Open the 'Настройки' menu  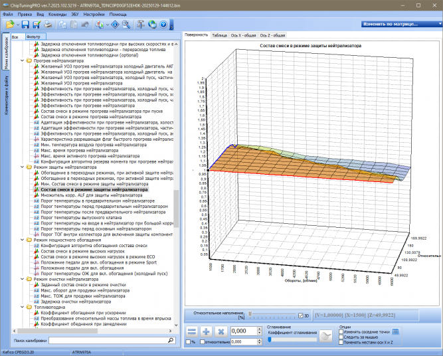[94, 14]
